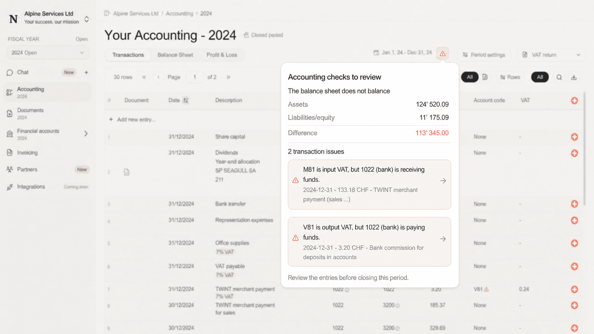Click the red plus icon on the Bank transfer row
594x334 pixels.
tap(574, 204)
